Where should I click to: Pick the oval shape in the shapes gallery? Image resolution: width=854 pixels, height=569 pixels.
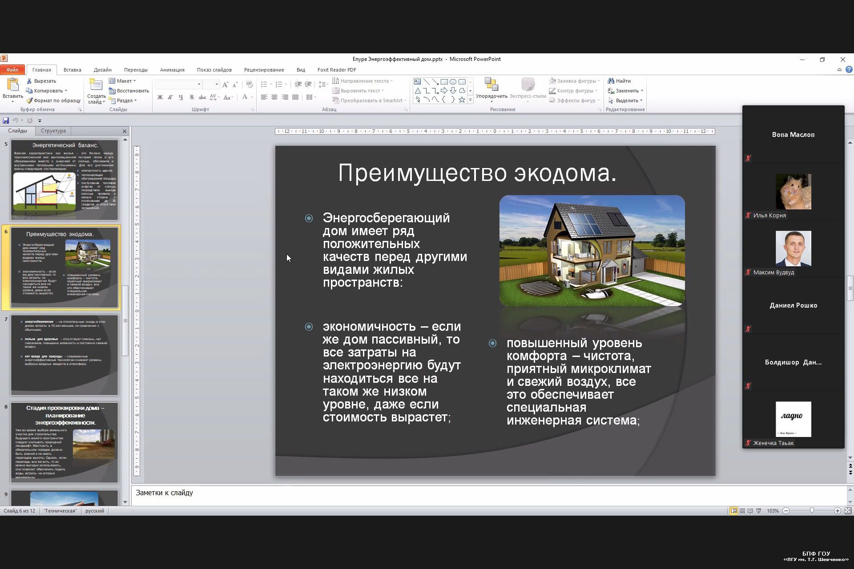click(x=453, y=82)
